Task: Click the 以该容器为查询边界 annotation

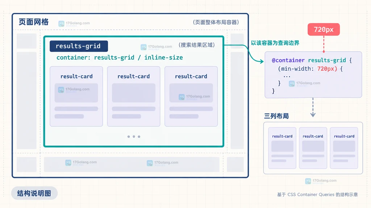Action: coord(275,43)
